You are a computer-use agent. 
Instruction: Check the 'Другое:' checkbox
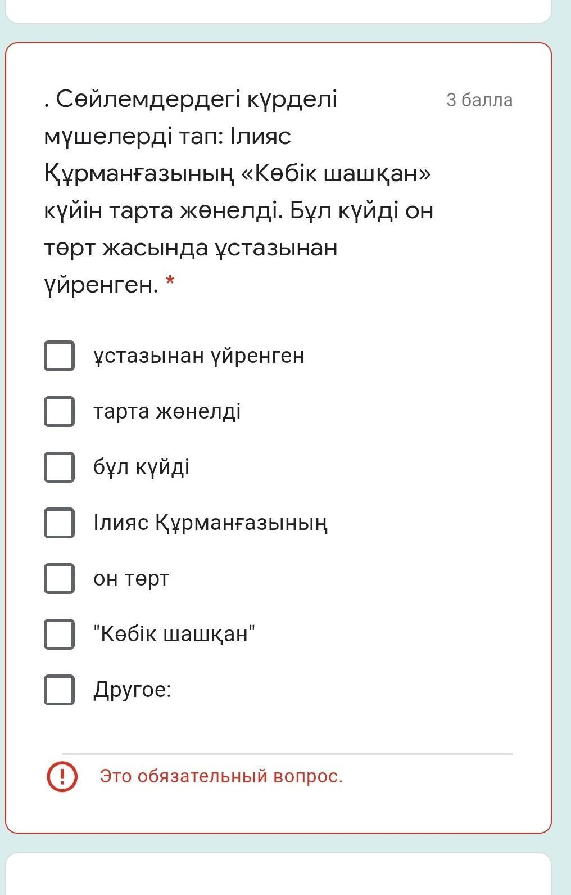click(59, 690)
